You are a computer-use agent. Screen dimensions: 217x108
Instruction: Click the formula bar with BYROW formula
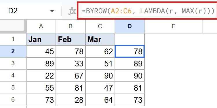pyautogui.click(x=148, y=11)
